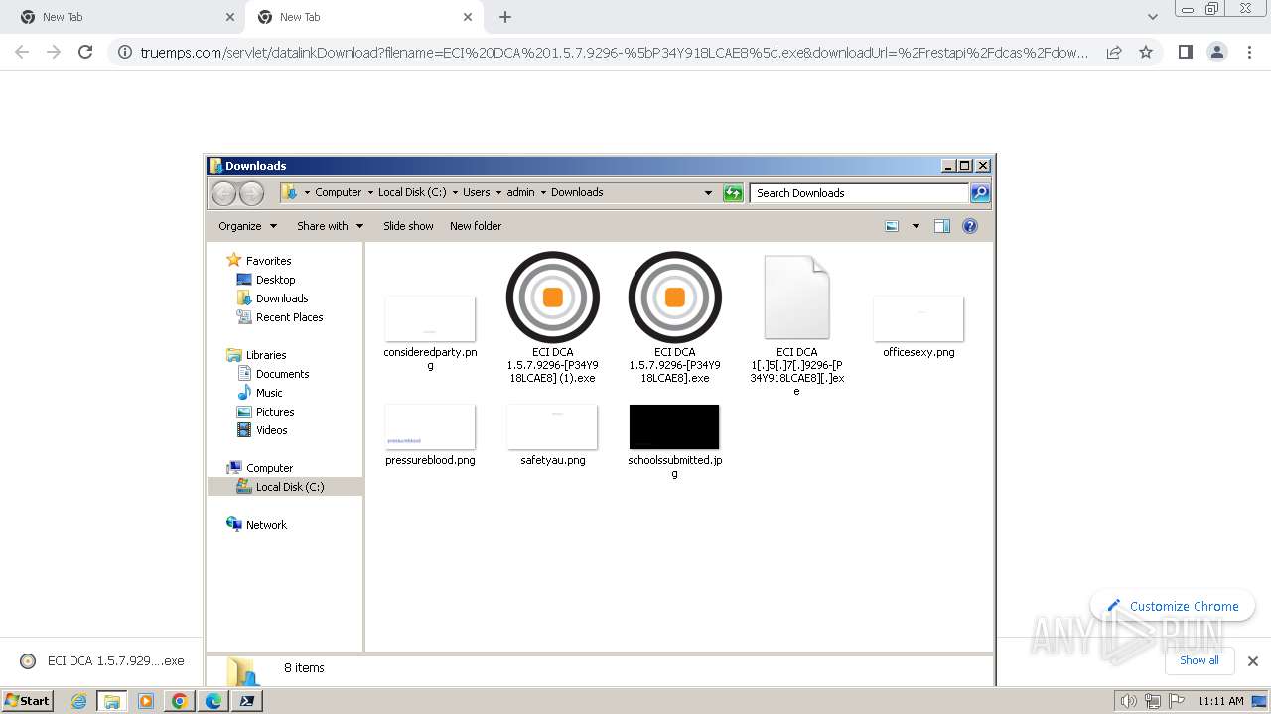Click the Search Downloads field
Viewport: 1271px width, 714px height.
click(859, 193)
